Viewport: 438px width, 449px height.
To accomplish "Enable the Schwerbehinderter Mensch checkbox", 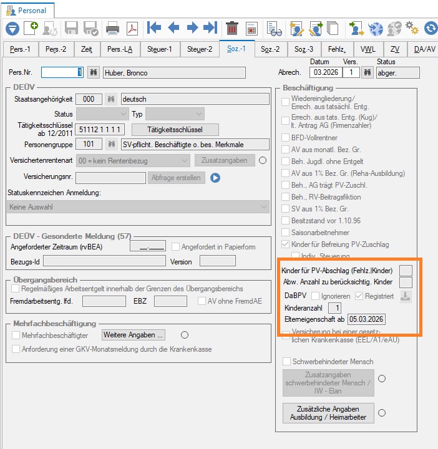I will (286, 361).
